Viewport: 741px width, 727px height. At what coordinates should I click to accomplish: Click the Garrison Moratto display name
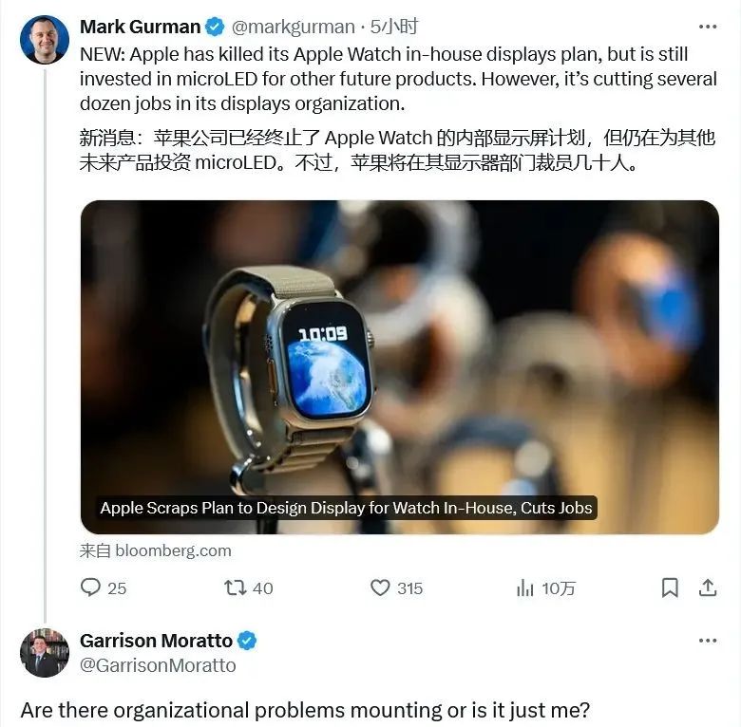click(157, 641)
